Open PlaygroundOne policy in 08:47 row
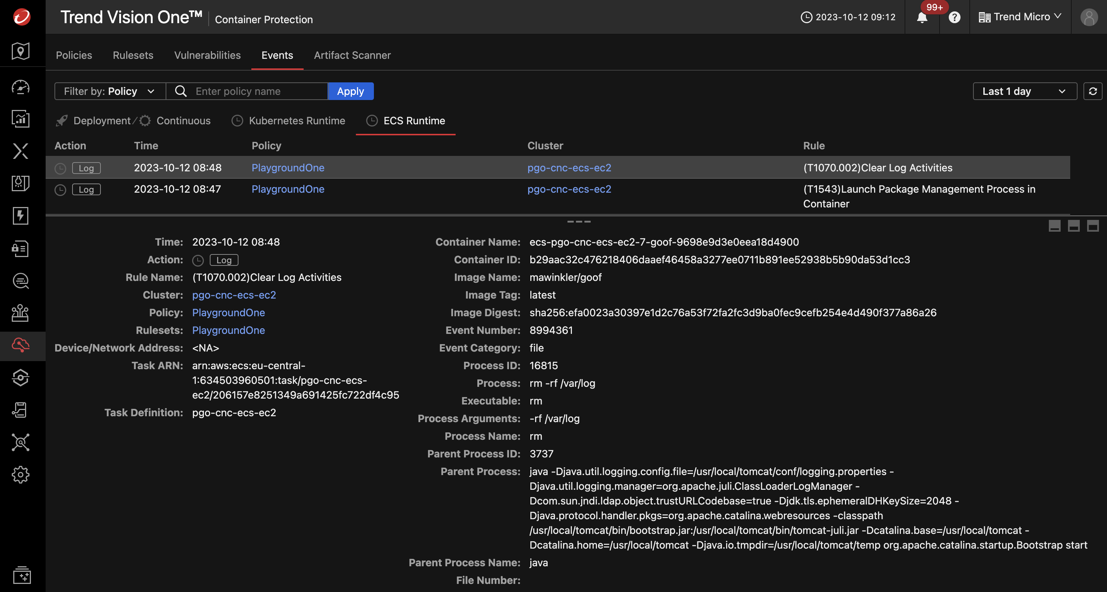Image resolution: width=1107 pixels, height=592 pixels. coord(288,189)
